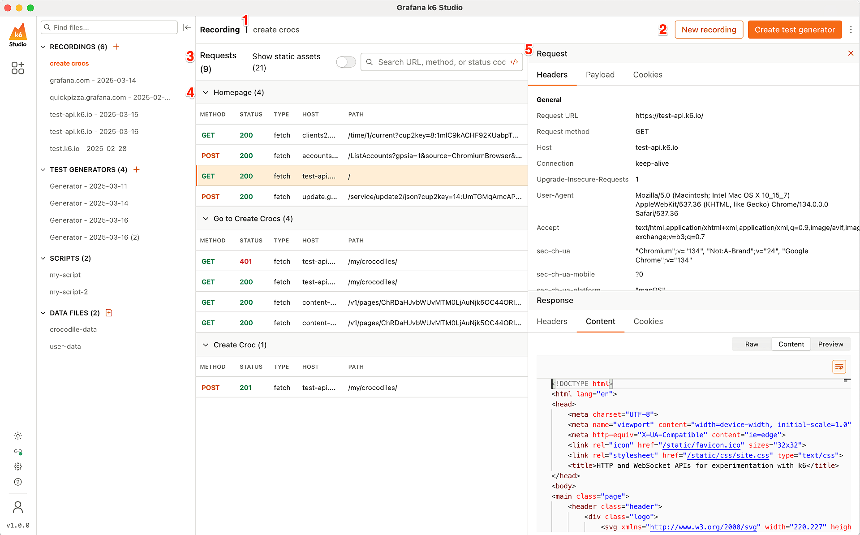The image size is (860, 535).
Task: Open settings via the gear icon
Action: coord(18,466)
